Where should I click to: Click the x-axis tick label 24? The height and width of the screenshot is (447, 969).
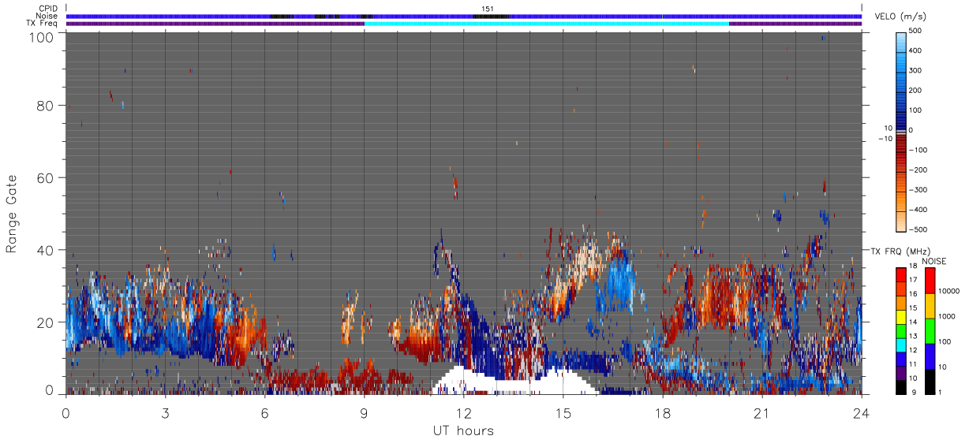click(x=861, y=412)
